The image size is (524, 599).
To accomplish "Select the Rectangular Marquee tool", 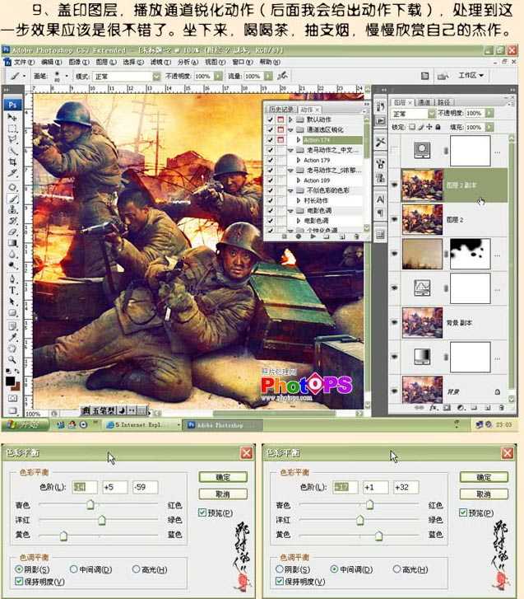I will [x=12, y=129].
